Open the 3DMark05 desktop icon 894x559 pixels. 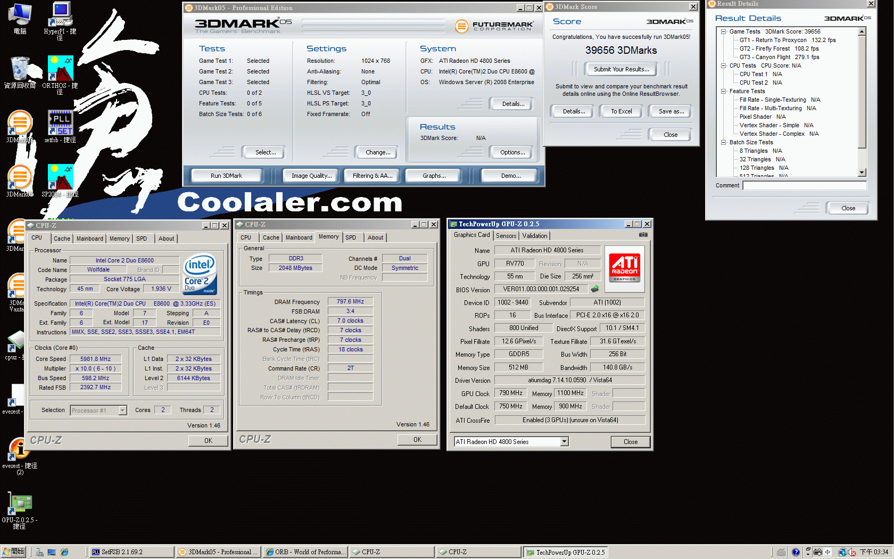(x=20, y=181)
